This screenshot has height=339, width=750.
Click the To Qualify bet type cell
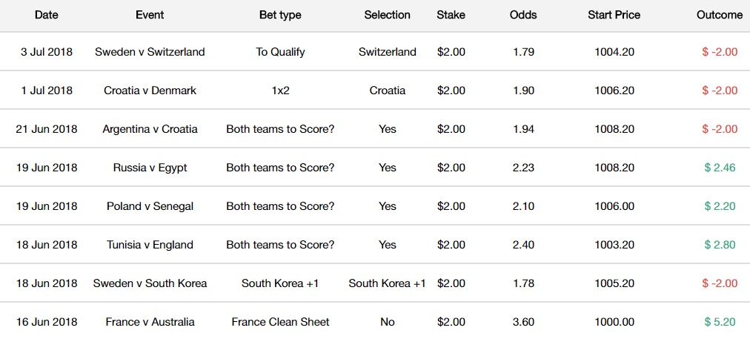tap(280, 52)
